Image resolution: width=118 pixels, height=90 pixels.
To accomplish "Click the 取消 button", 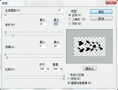I will pos(101,18).
